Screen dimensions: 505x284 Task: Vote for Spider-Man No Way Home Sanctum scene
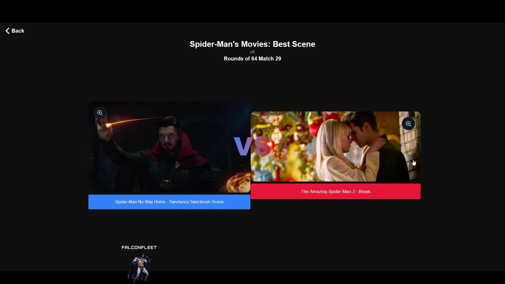(169, 202)
